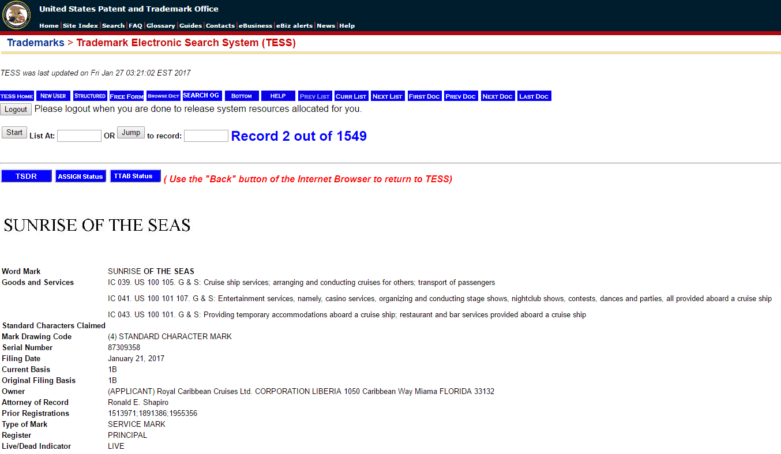
Task: Open the Structured search button
Action: coord(90,96)
